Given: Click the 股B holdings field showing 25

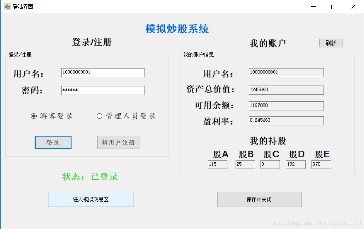Looking at the screenshot, I should pos(245,164).
